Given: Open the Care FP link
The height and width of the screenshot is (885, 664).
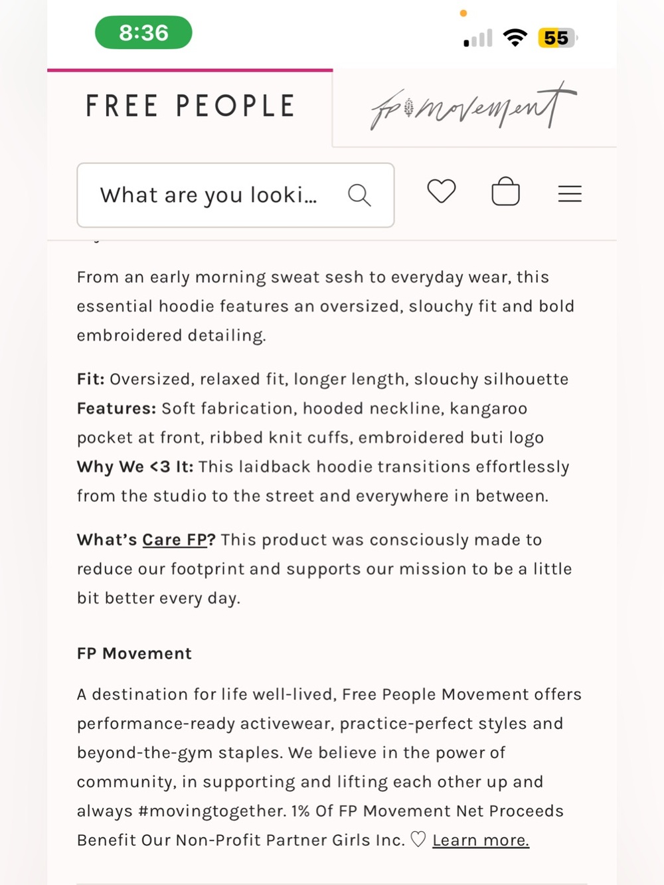Looking at the screenshot, I should (175, 540).
